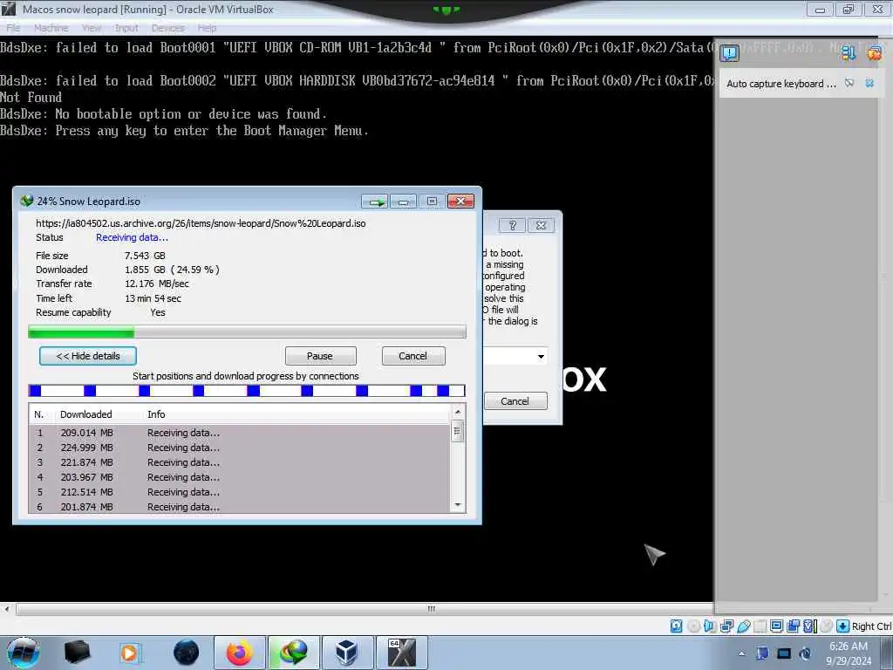Click shared folders indicator in status bar
The width and height of the screenshot is (893, 670).
click(760, 626)
